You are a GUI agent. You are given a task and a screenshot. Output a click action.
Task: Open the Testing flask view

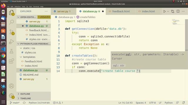[11, 51]
